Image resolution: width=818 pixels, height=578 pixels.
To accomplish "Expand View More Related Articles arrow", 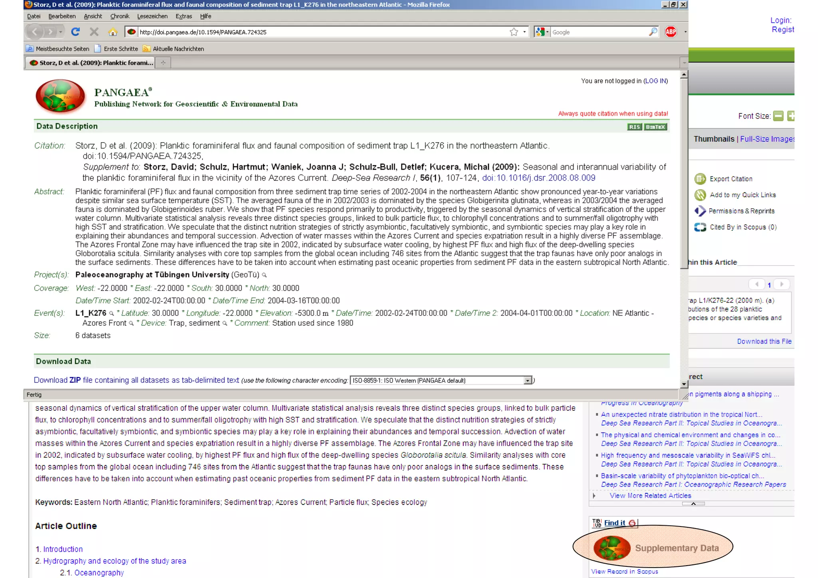I will point(594,496).
